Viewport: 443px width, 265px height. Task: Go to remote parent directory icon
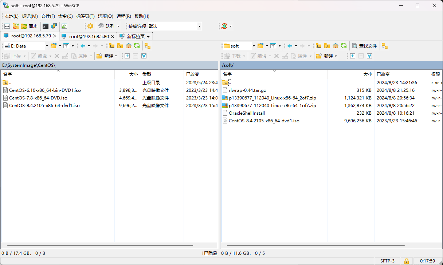click(x=318, y=46)
